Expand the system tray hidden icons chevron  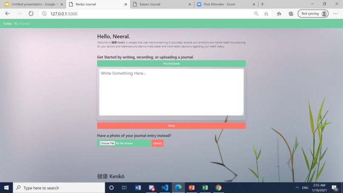tap(297, 188)
